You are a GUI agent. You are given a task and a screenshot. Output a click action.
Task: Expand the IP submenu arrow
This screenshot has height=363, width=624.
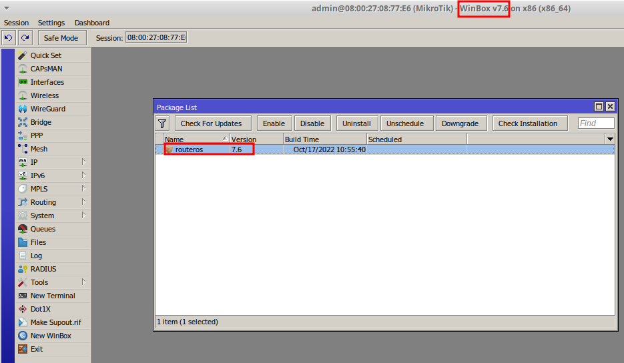83,161
